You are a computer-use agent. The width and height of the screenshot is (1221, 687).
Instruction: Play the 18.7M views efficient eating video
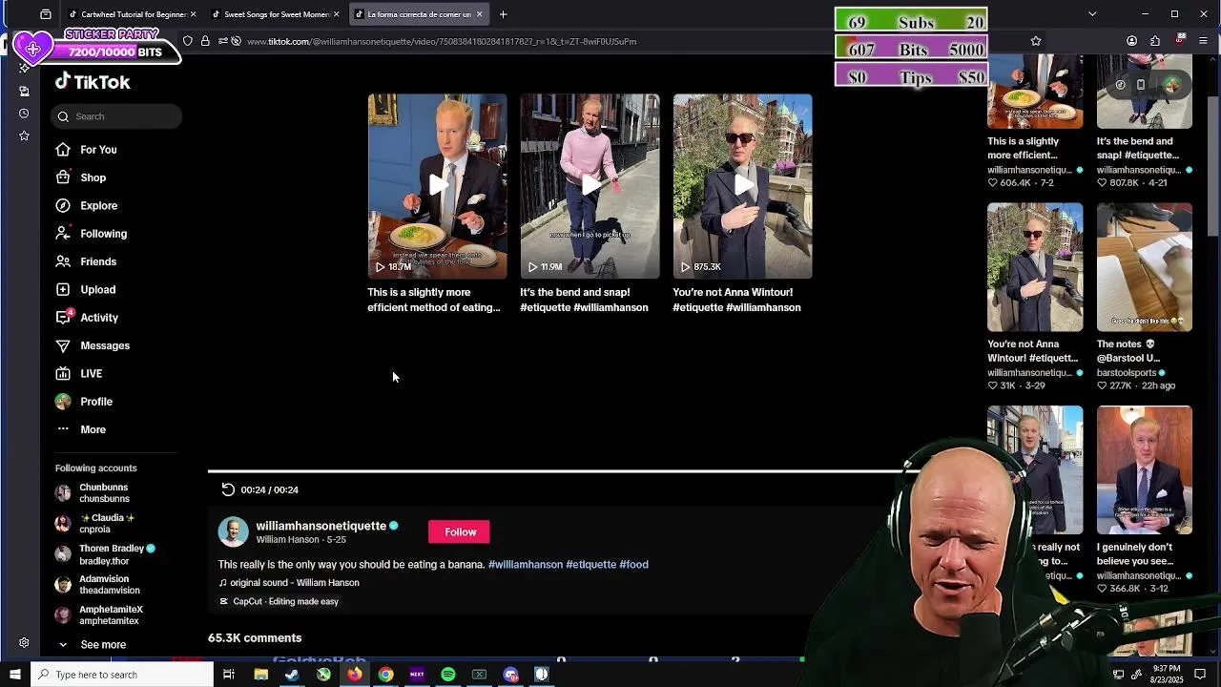(438, 186)
